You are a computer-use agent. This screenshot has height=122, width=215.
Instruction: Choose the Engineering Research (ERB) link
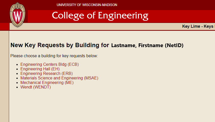coord(46,73)
